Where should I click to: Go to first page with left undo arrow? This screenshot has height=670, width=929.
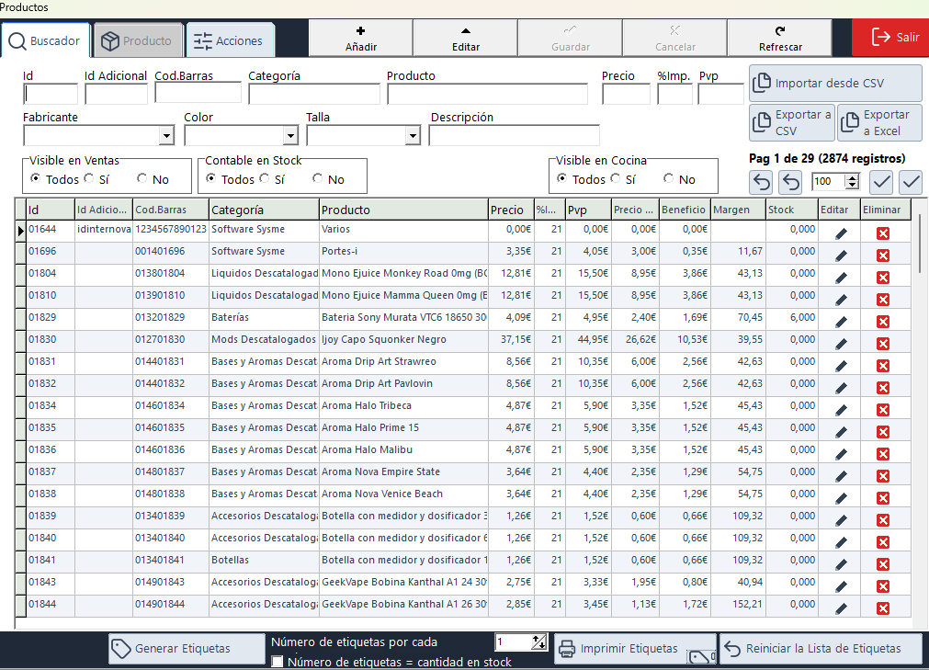[x=762, y=182]
